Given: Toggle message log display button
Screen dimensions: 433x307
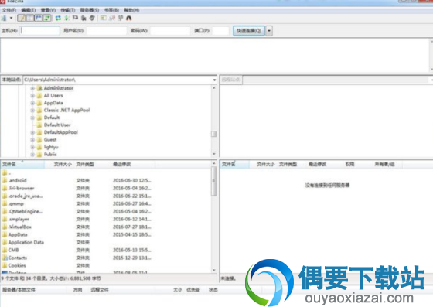Looking at the screenshot, I should 22,19.
